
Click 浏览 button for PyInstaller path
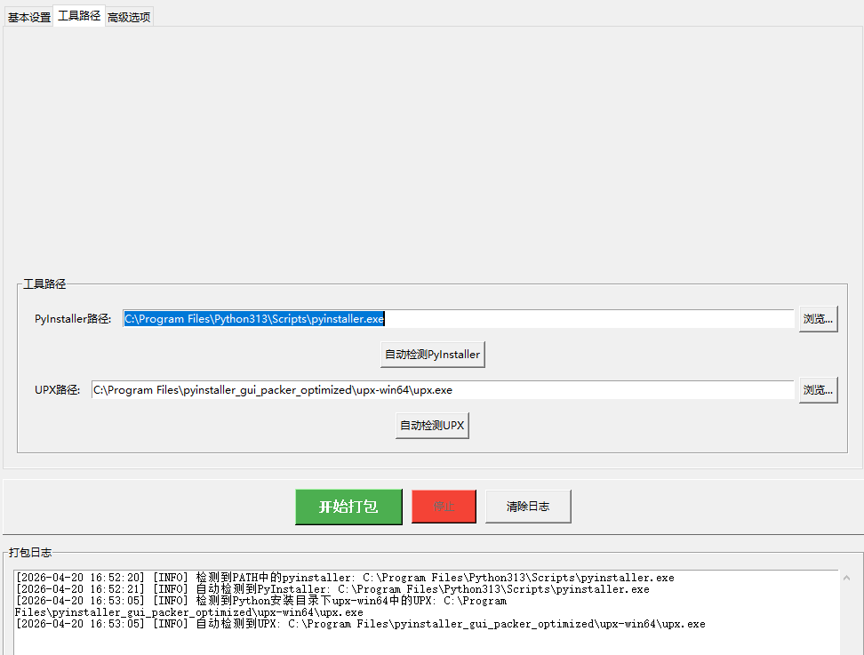pos(818,319)
